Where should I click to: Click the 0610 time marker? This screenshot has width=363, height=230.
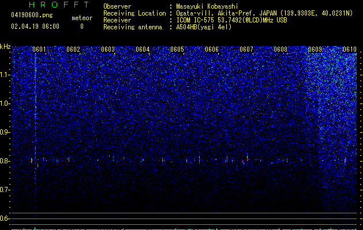[350, 49]
